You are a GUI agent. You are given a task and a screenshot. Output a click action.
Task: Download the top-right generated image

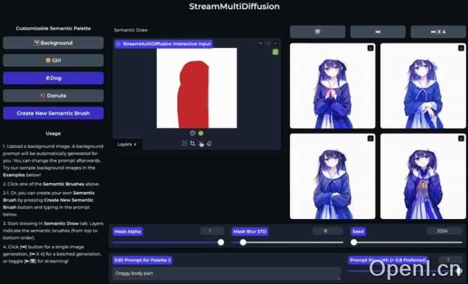click(x=461, y=48)
